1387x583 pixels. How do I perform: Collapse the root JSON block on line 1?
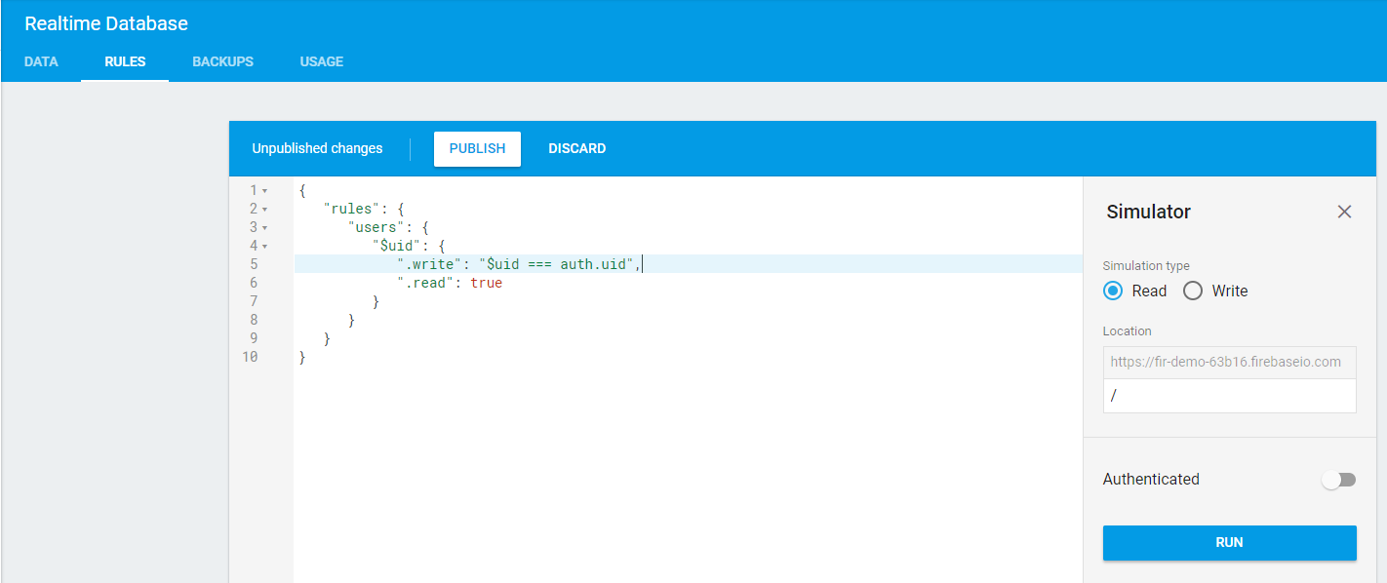pyautogui.click(x=263, y=189)
